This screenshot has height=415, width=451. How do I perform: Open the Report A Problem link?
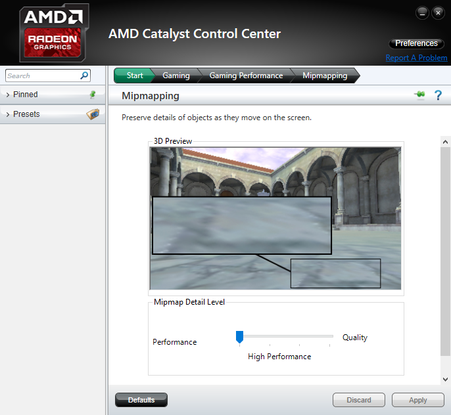[416, 58]
